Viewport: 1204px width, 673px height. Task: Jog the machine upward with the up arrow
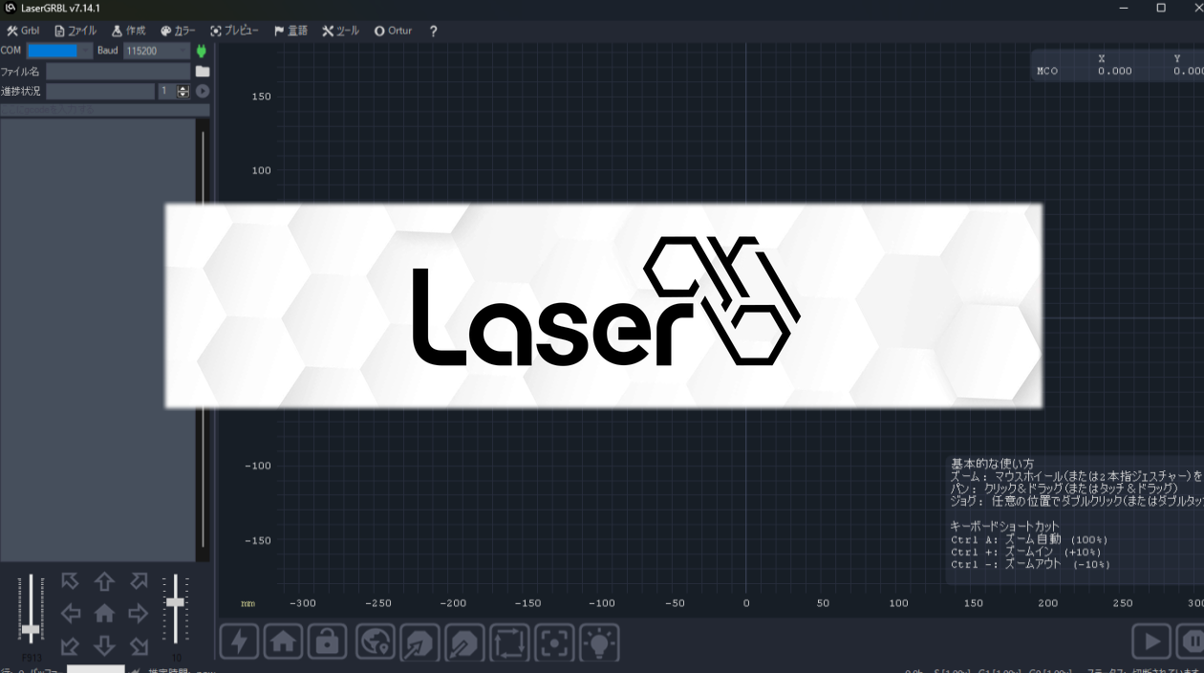pyautogui.click(x=104, y=581)
